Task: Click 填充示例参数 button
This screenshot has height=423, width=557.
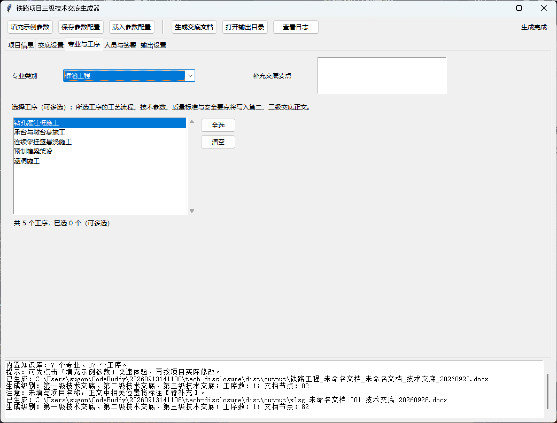Action: 30,27
